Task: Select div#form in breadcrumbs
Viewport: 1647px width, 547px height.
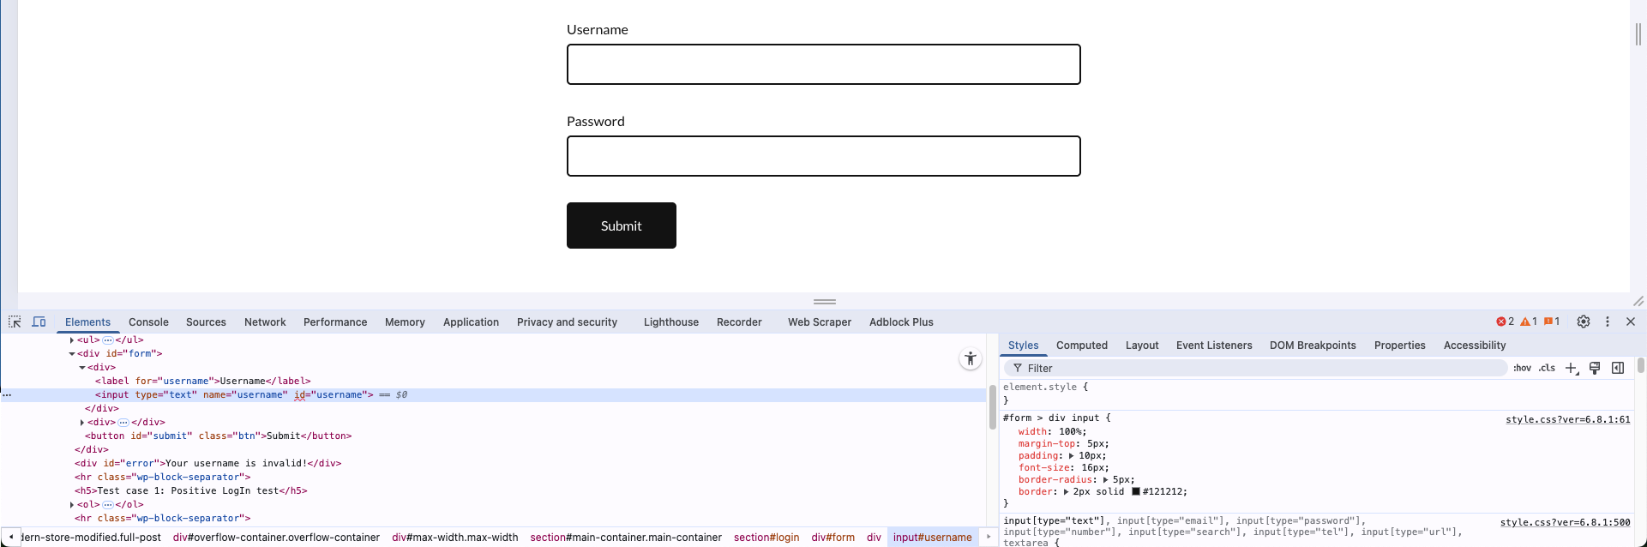Action: [x=833, y=538]
